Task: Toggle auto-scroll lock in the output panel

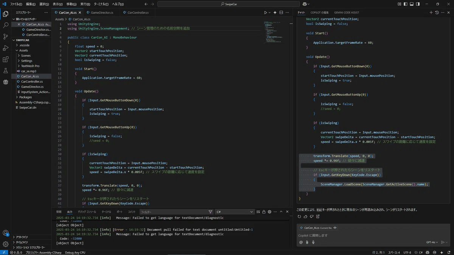Action: coord(264,212)
